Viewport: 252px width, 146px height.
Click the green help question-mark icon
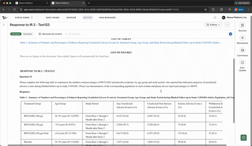pos(243,137)
